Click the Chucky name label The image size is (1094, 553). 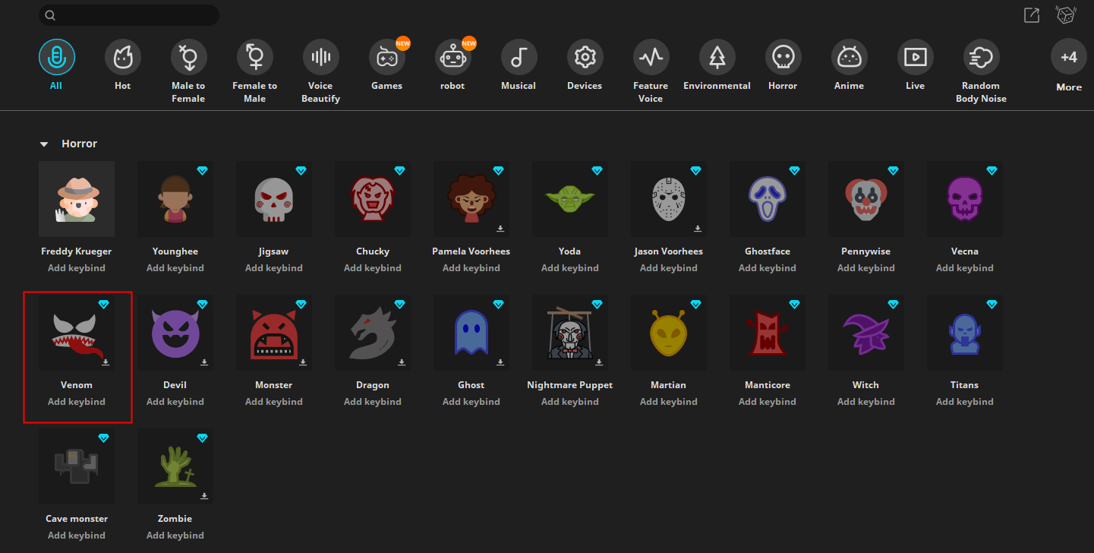[373, 251]
